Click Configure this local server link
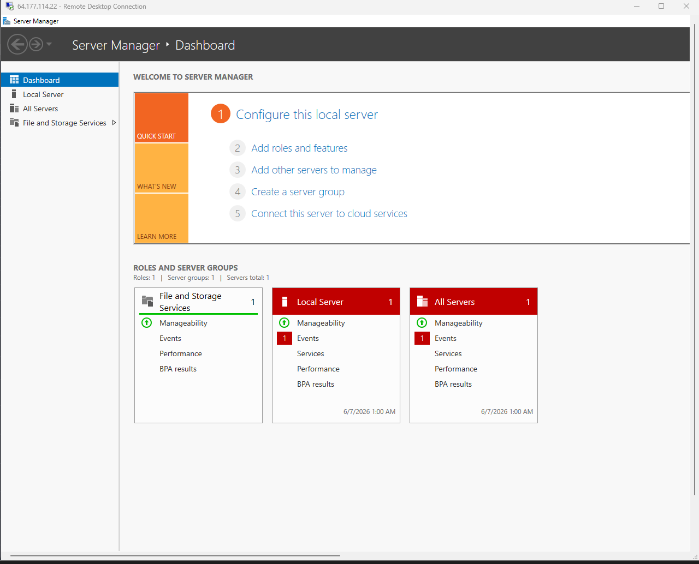 pyautogui.click(x=307, y=115)
